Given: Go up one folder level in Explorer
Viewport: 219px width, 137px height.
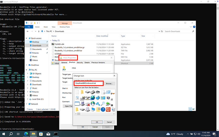Looking at the screenshot, I should (x=39, y=31).
